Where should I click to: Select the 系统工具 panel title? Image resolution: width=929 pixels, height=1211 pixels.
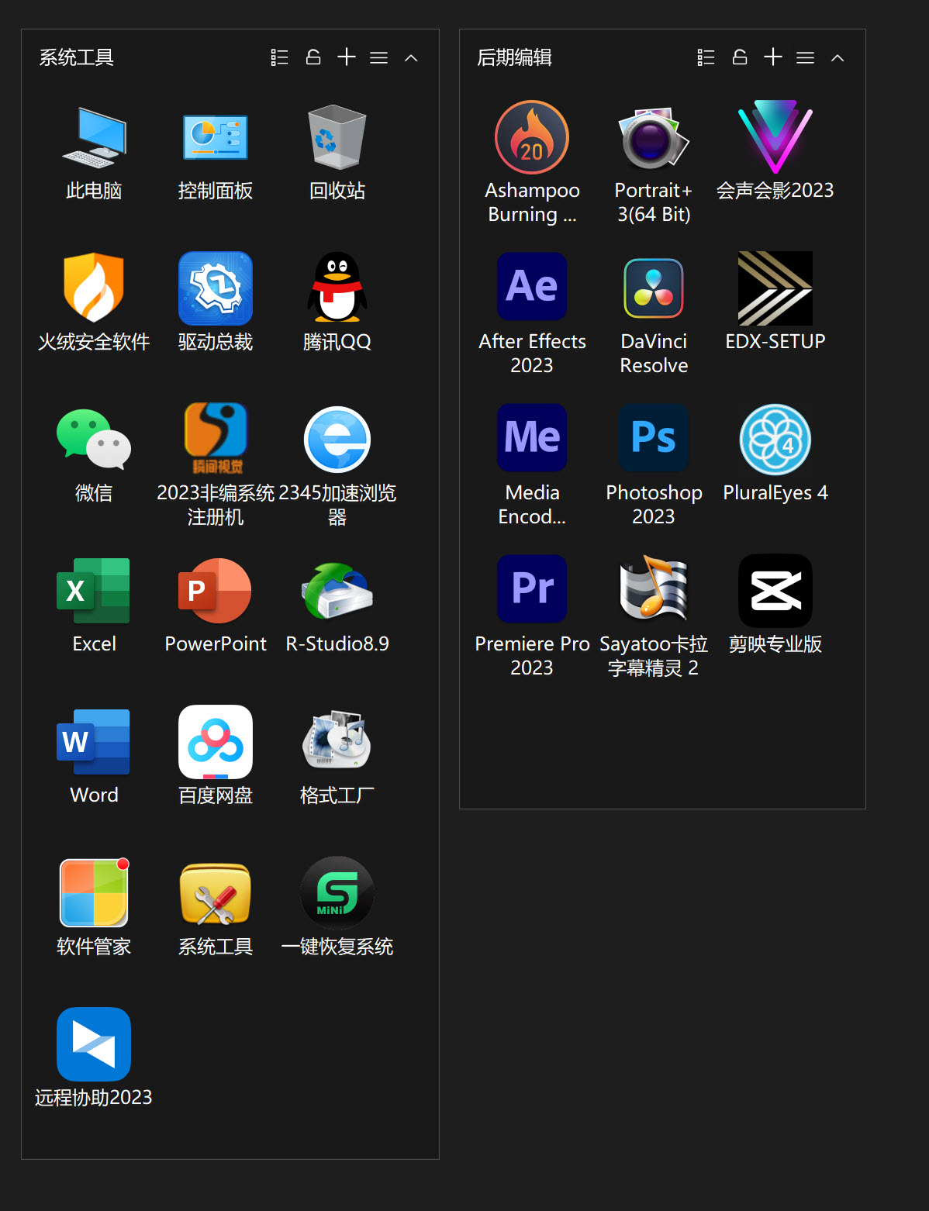point(77,57)
